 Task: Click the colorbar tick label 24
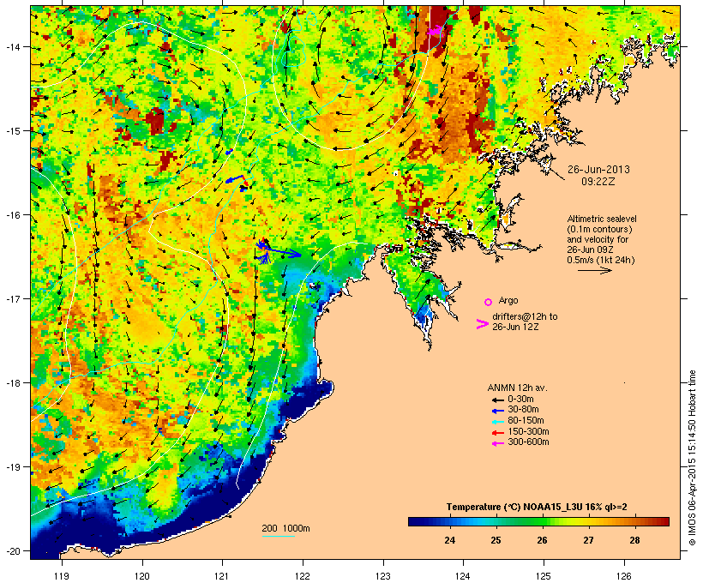450,540
